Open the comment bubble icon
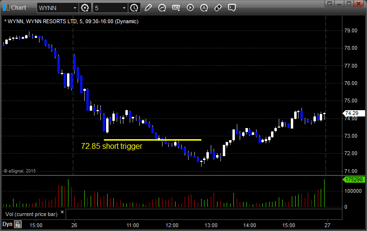Screen dimensions: 367x231 (x=232, y=8)
